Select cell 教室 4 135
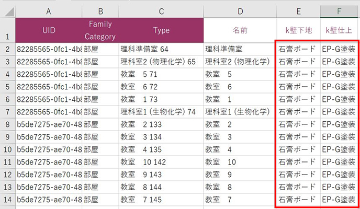This screenshot has height=209, width=360. coord(161,149)
